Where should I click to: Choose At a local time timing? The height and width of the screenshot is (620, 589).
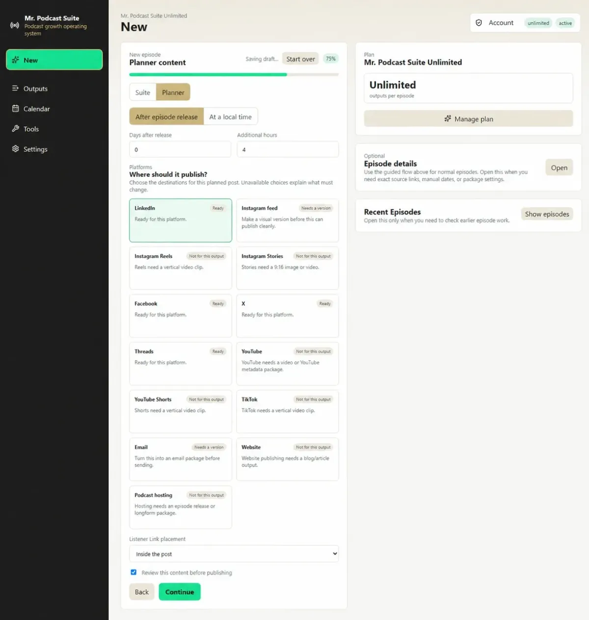230,116
